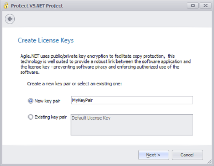Click the blank footer area left of Next
Image resolution: width=214 pixels, height=166 pixels.
71,155
